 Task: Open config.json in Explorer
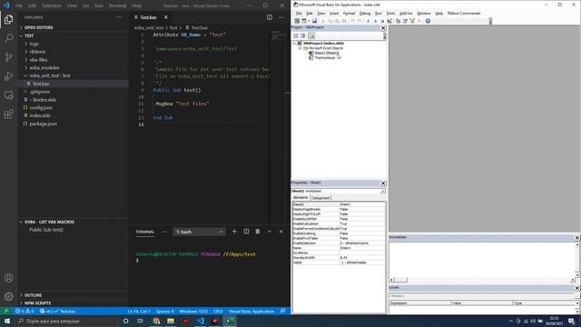coord(74,107)
